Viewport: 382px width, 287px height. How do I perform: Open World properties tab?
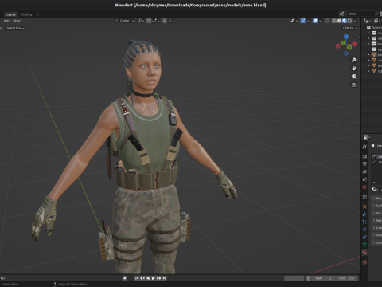[x=364, y=187]
